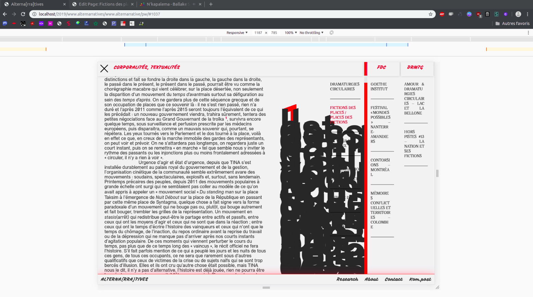
Task: Expand the 100% zoom dropdown
Action: click(x=291, y=33)
